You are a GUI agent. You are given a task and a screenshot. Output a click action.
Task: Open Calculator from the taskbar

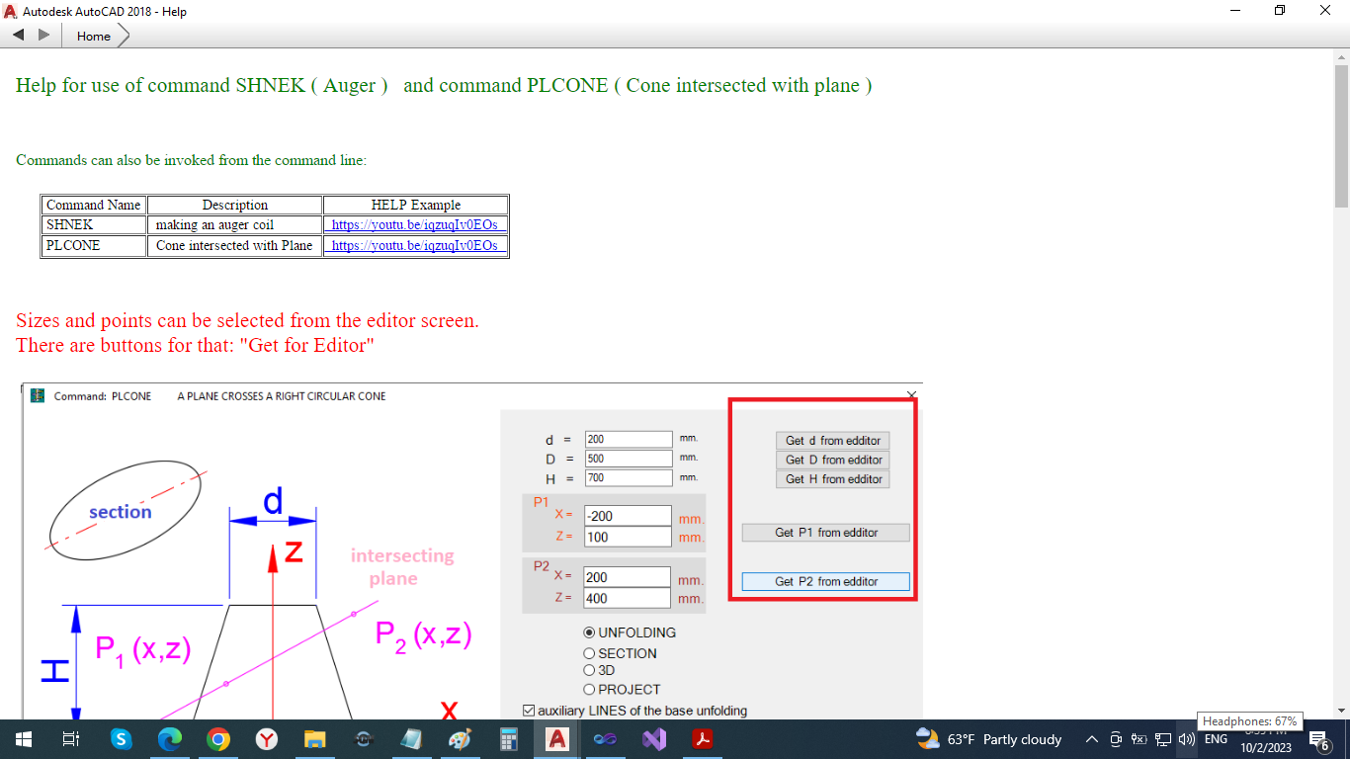click(509, 739)
